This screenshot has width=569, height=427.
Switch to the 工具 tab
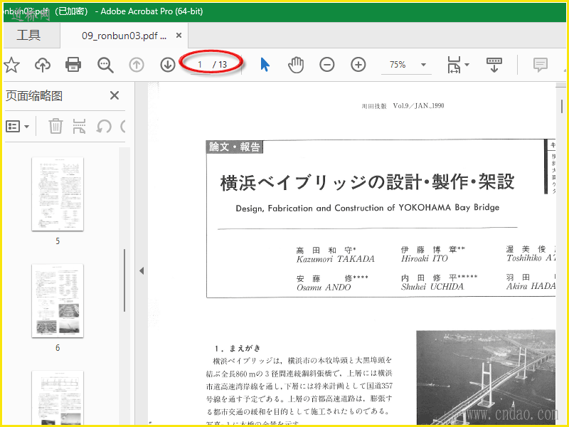coord(29,36)
